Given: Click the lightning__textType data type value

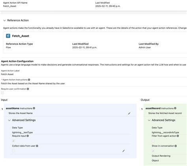Looking at the screenshot, I should point(22,132).
